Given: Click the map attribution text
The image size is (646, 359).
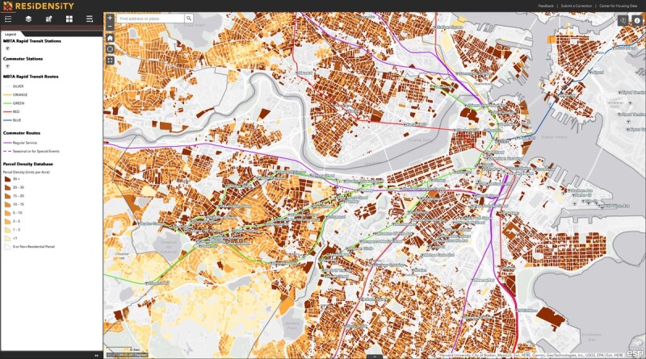Looking at the screenshot, I should 531,355.
